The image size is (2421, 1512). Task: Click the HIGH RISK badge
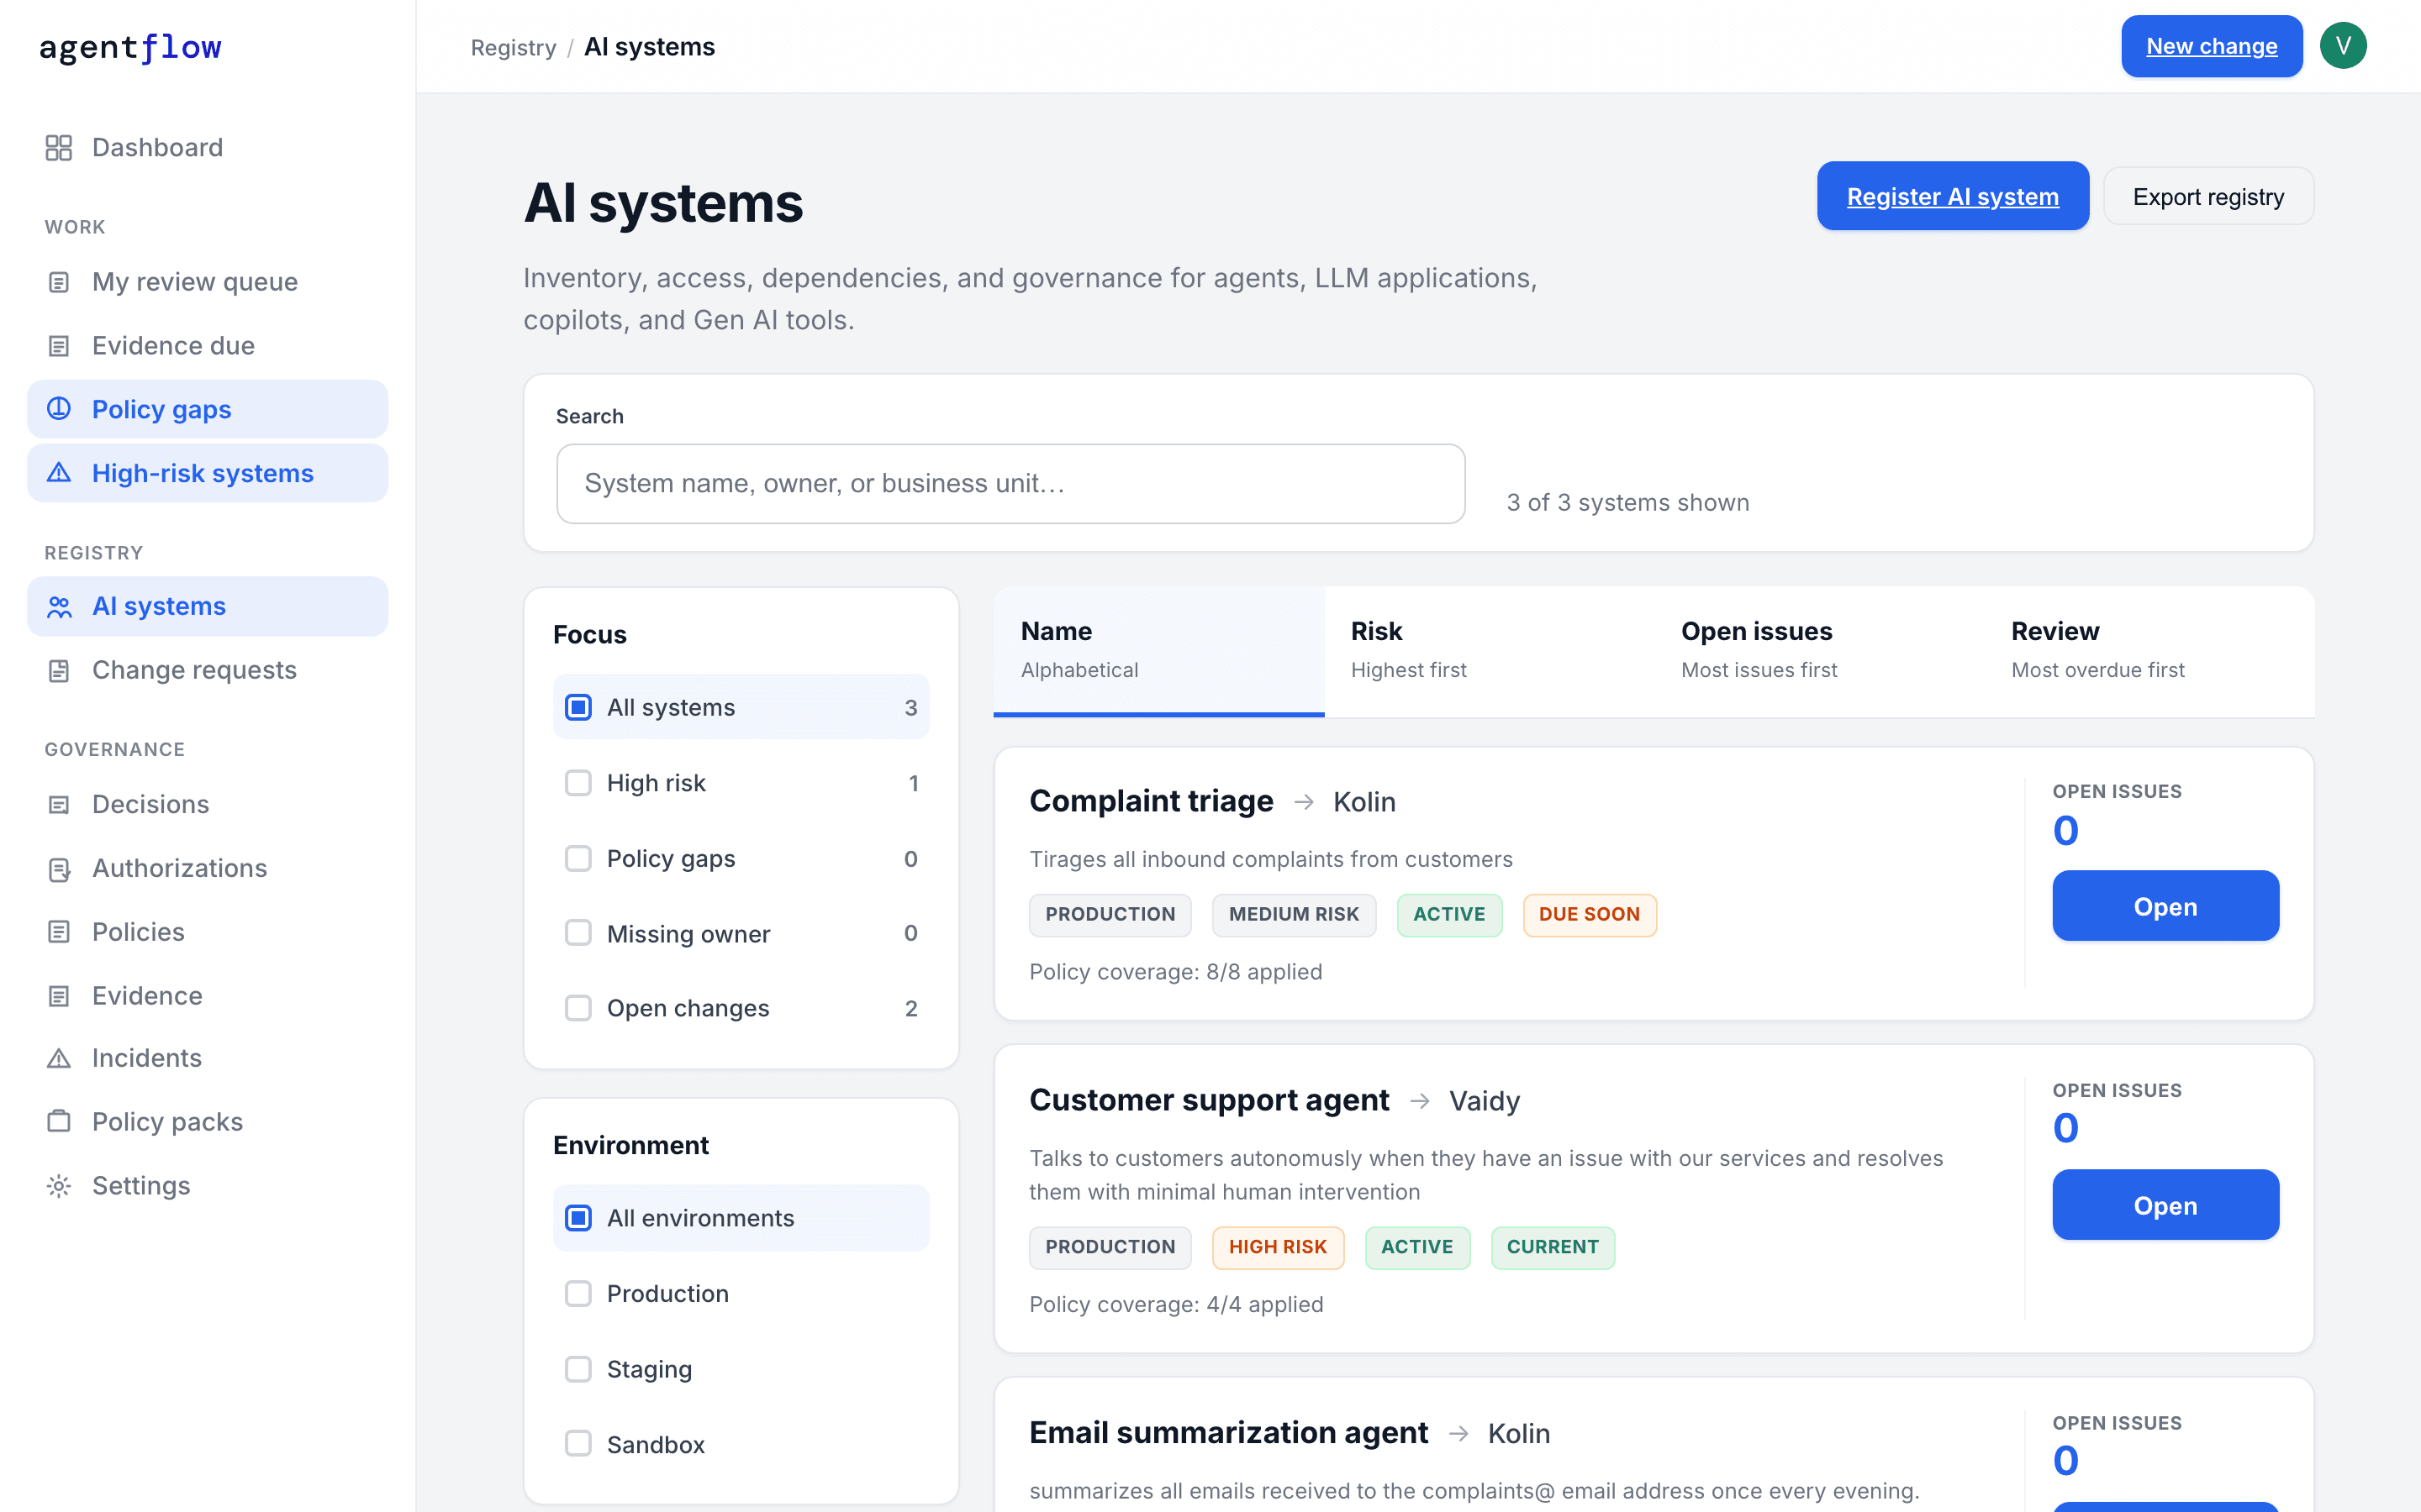(1278, 1248)
